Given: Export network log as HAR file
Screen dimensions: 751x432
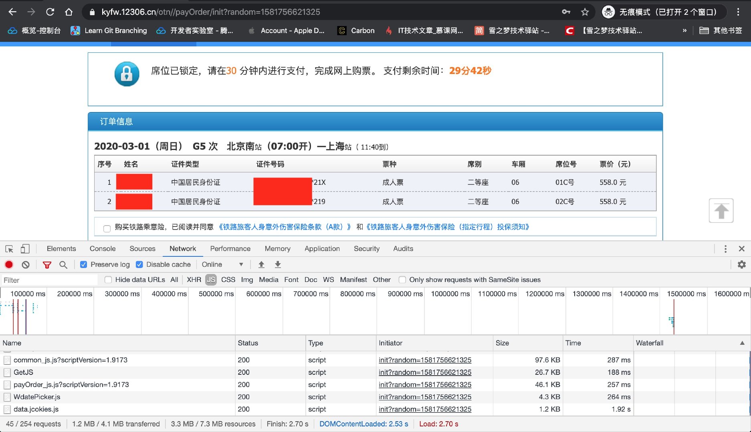Looking at the screenshot, I should tap(278, 264).
